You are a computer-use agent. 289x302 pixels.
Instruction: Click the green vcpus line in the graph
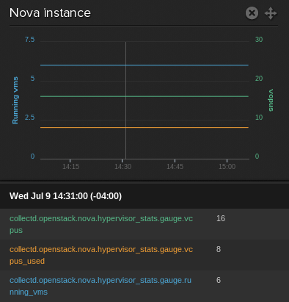(x=144, y=96)
